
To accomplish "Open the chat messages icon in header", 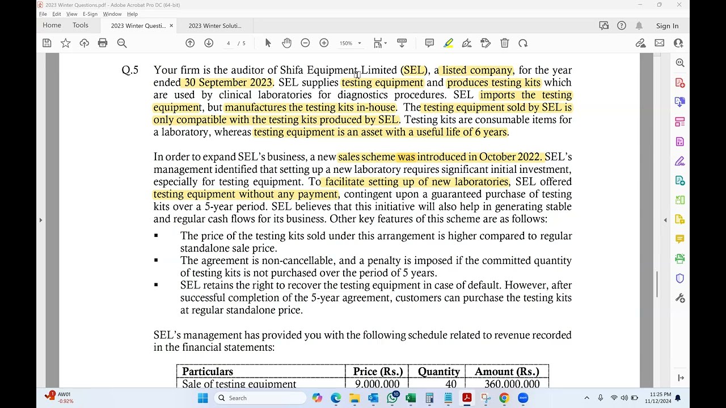I will 604,25.
